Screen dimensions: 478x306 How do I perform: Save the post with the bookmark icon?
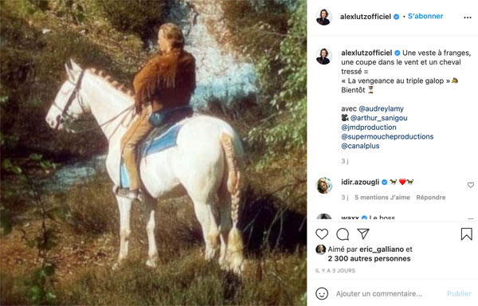[466, 234]
